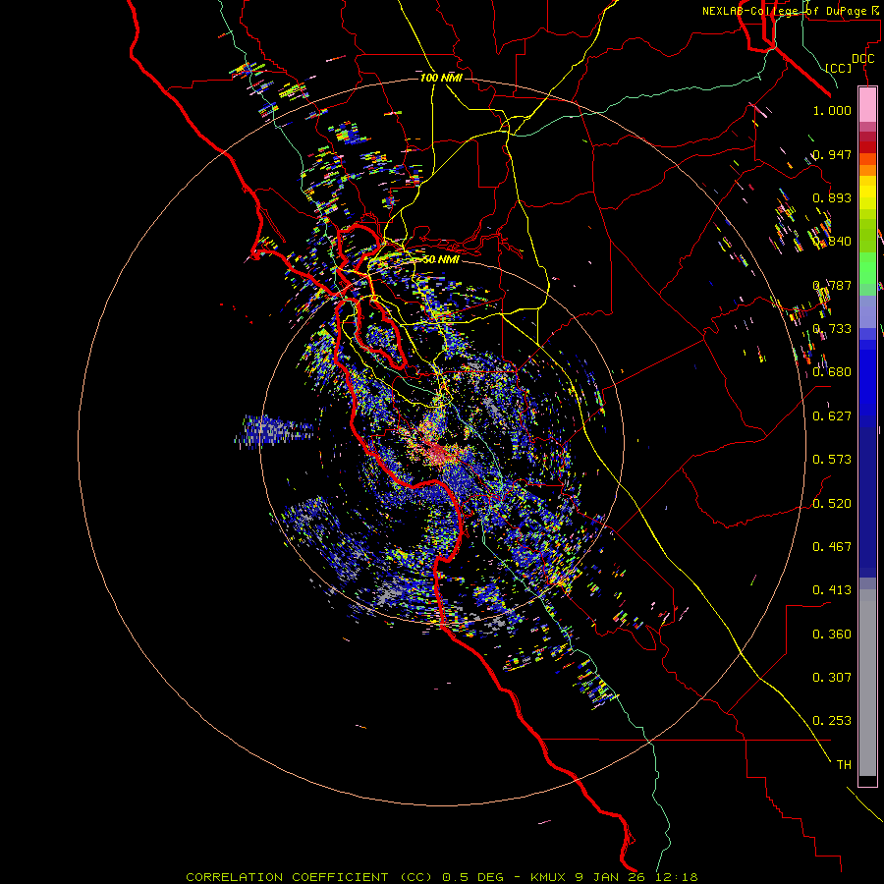
Task: Click the KMUX 9 JAN 26 12:18 timestamp
Action: pos(614,877)
